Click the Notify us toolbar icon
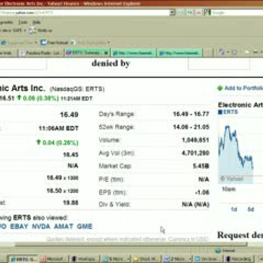 tap(32, 31)
